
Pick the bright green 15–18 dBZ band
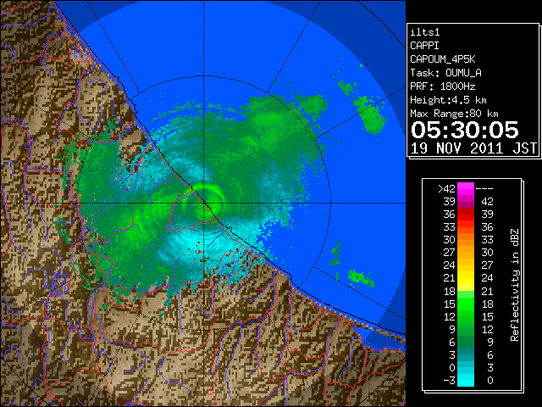click(x=466, y=304)
